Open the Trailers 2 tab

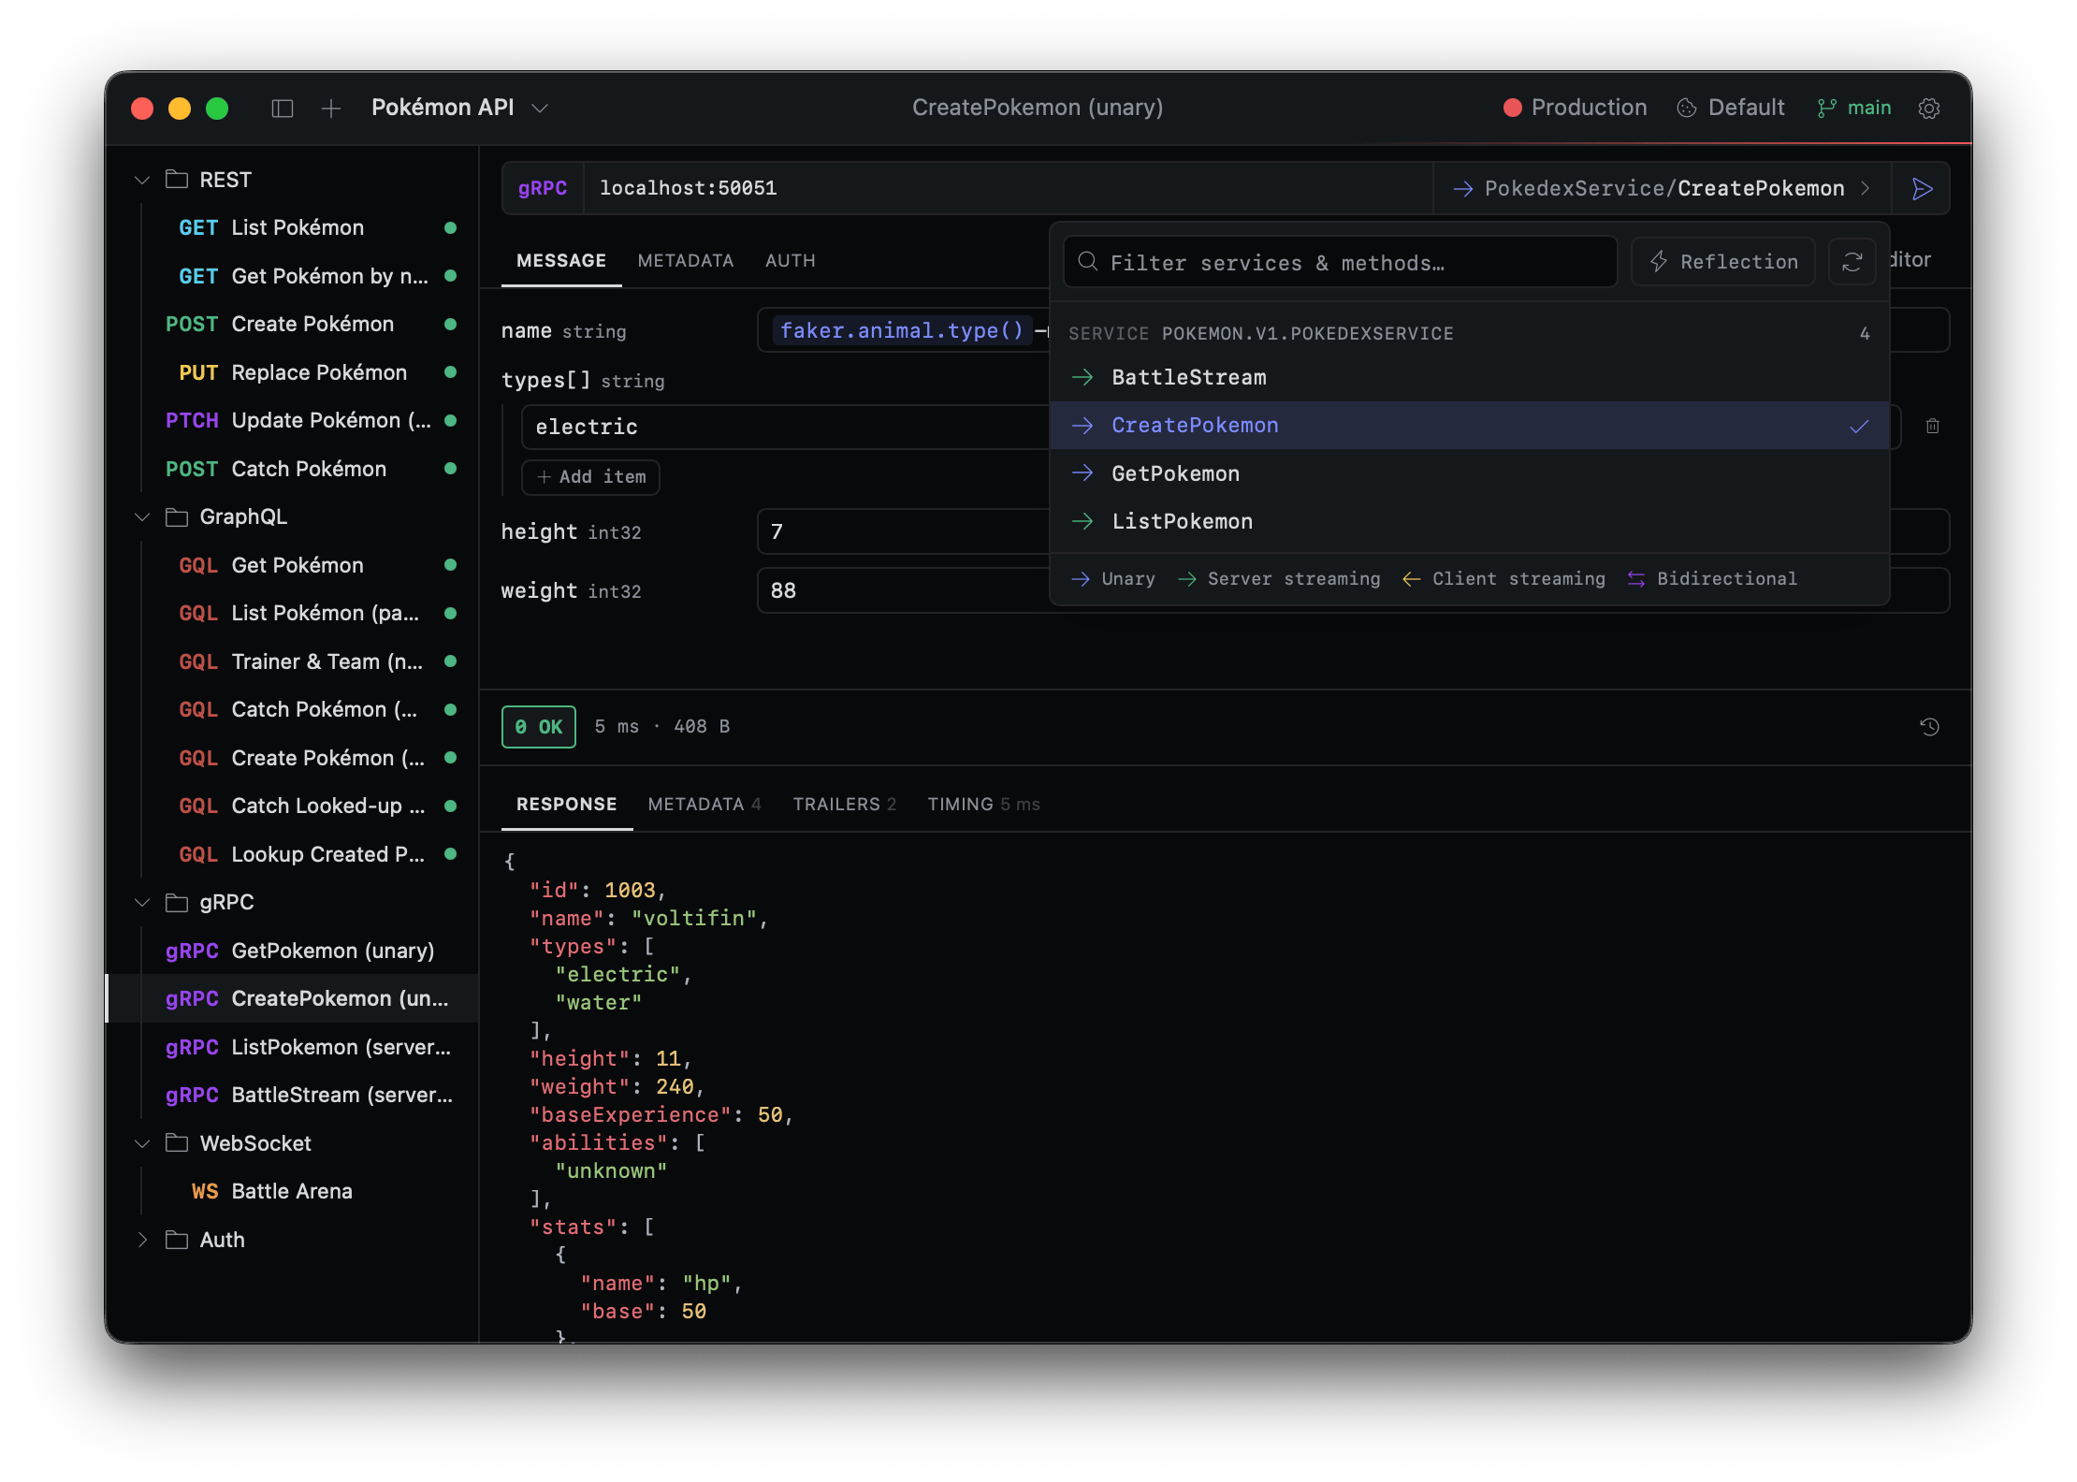[845, 805]
